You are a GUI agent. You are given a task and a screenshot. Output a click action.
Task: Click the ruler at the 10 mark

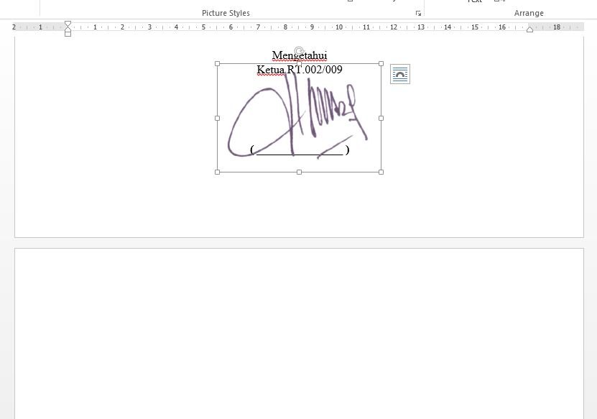tap(339, 27)
